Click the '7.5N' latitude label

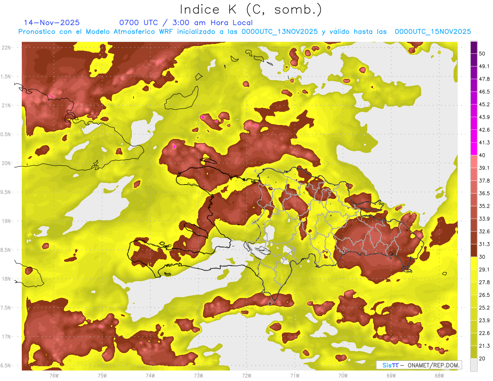(x=6, y=308)
